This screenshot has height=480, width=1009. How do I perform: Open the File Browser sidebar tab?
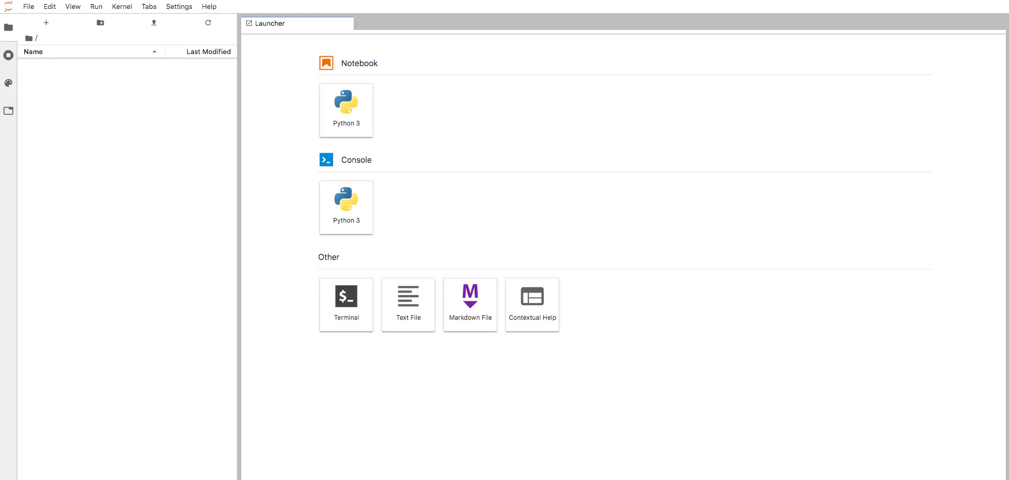pyautogui.click(x=8, y=27)
